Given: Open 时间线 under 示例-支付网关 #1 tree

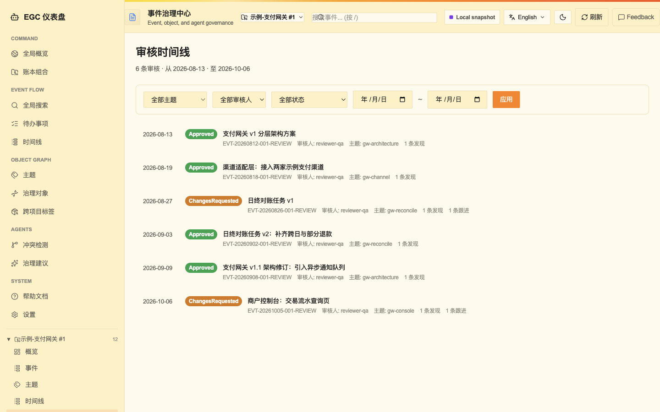Looking at the screenshot, I should click(x=62, y=401).
